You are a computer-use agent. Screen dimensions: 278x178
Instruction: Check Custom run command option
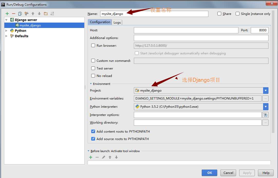point(93,61)
